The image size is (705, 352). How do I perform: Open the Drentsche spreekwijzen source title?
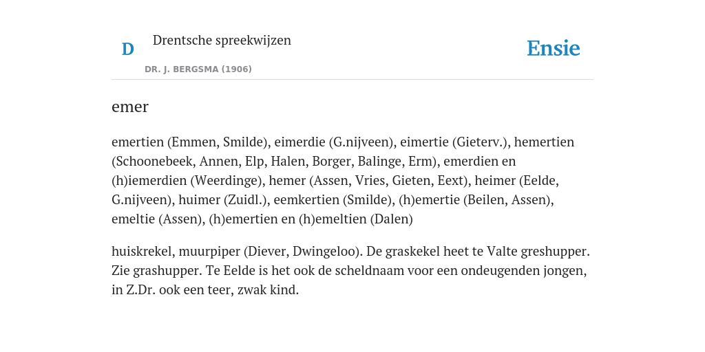[x=222, y=40]
